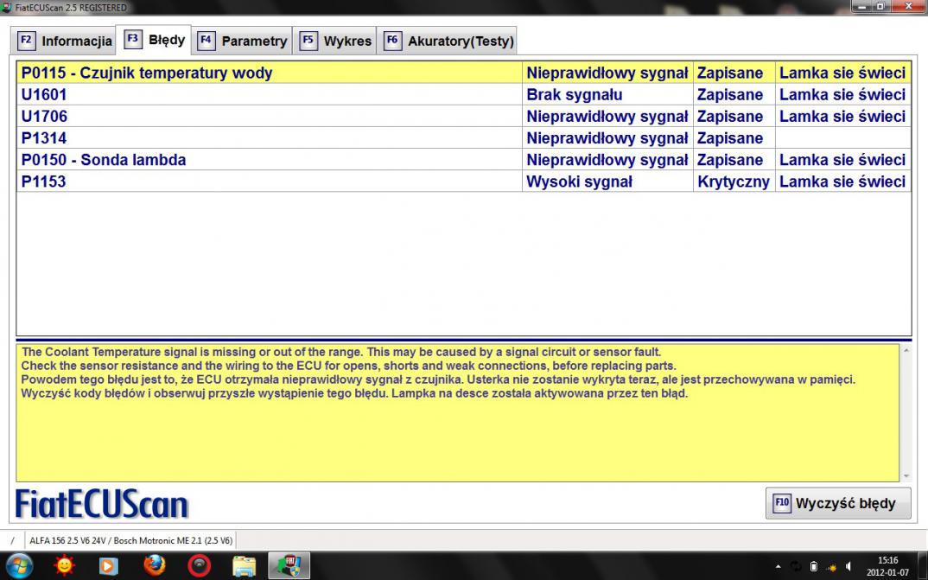The width and height of the screenshot is (928, 580).
Task: Open Firefox from the taskbar
Action: 155,566
